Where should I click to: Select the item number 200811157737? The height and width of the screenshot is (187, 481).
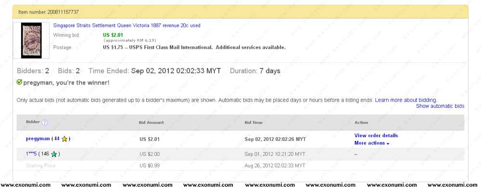tap(63, 12)
